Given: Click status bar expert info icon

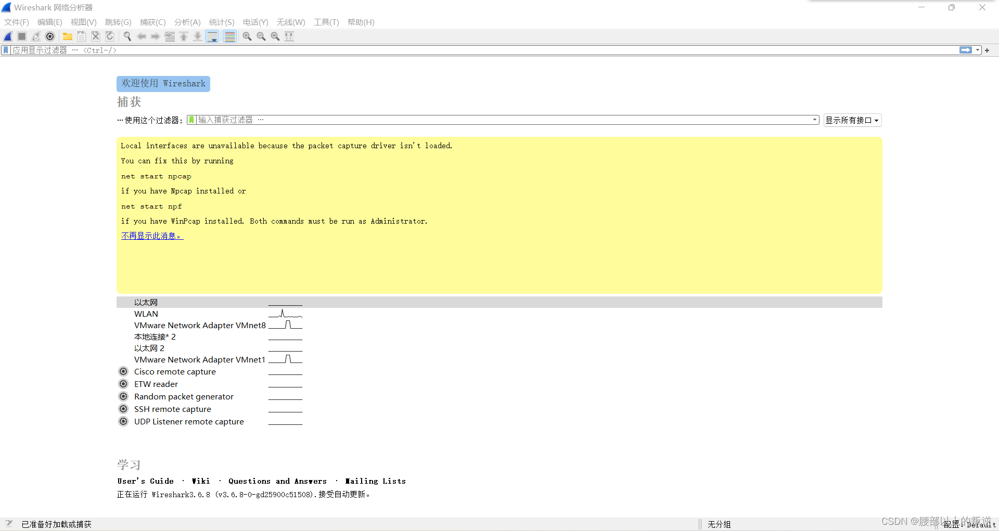Looking at the screenshot, I should point(9,524).
